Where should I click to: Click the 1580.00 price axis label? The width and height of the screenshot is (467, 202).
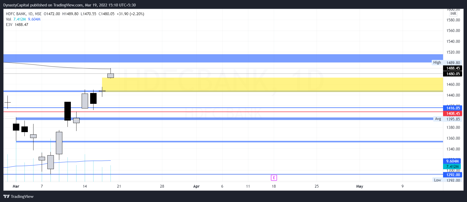[x=453, y=20]
